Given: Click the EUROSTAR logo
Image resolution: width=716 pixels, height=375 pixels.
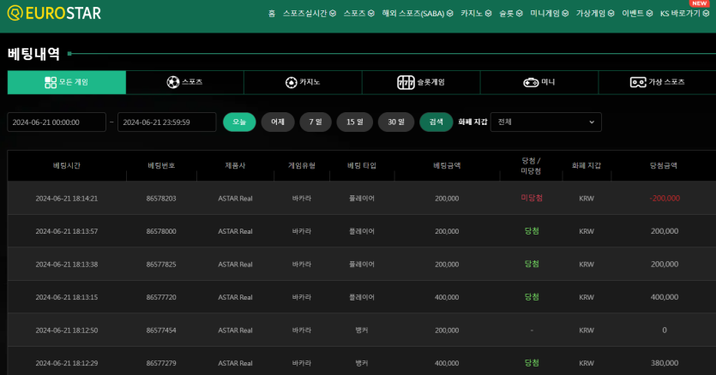Looking at the screenshot, I should 54,13.
